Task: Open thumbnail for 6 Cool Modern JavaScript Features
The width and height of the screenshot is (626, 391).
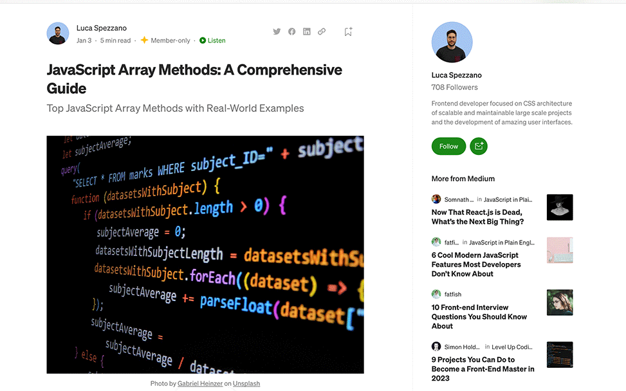Action: point(560,250)
